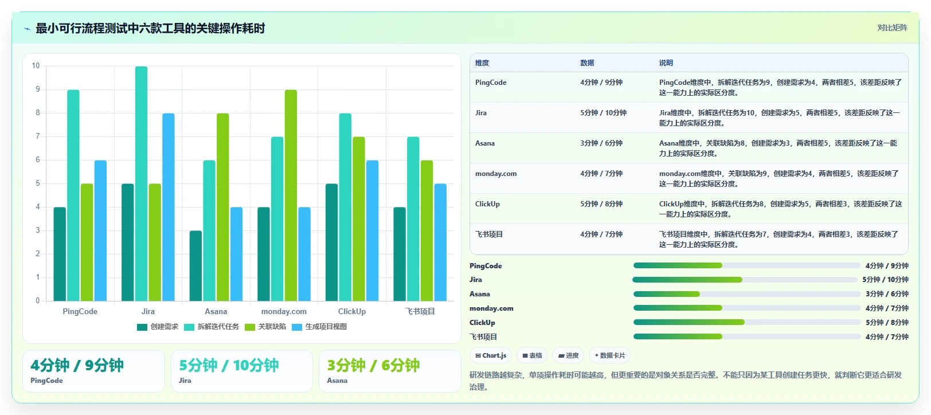Click Jira's blue 生成项目视图 bar at 8
This screenshot has width=931, height=415.
click(x=168, y=207)
